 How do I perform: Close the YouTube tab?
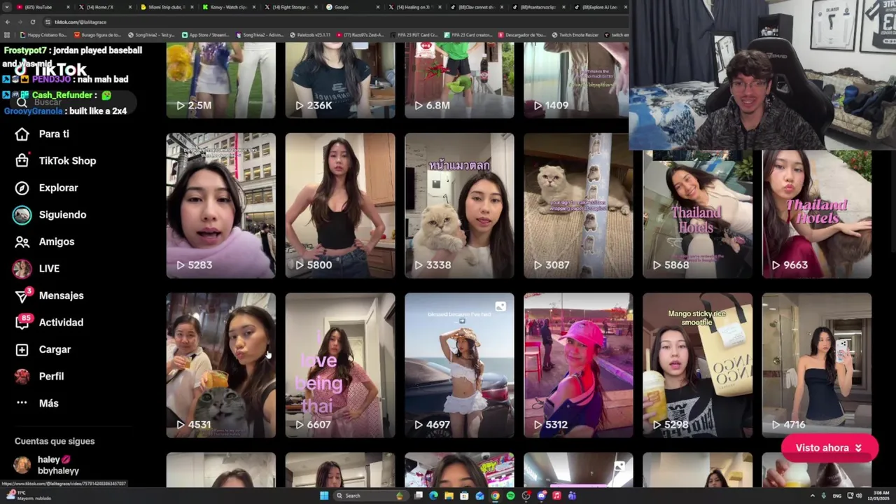click(69, 7)
